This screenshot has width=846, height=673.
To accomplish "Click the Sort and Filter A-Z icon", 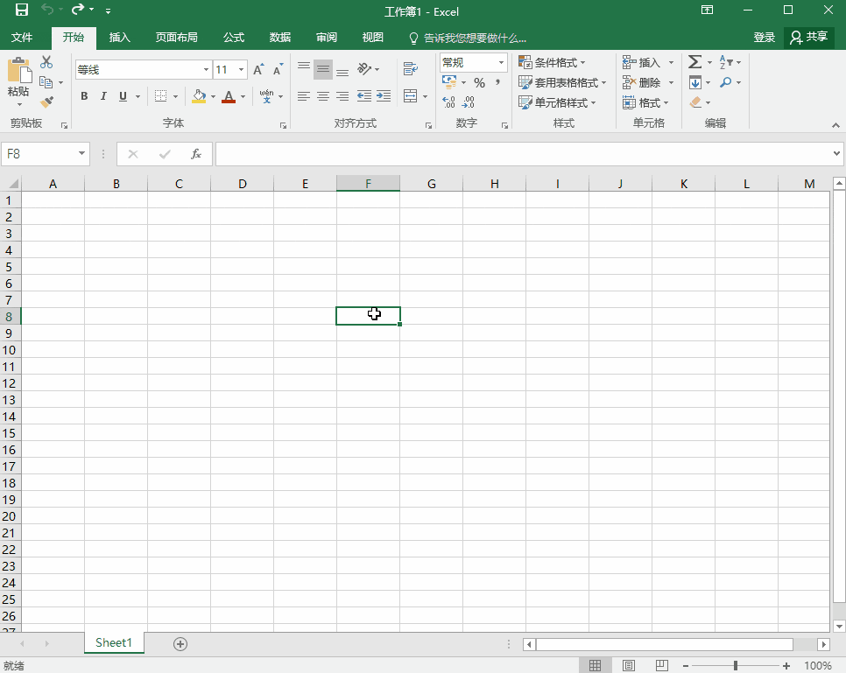I will pos(726,62).
